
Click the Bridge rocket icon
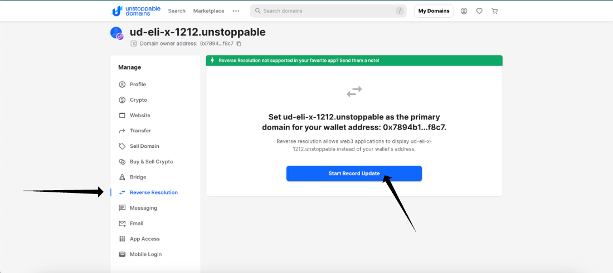(122, 177)
